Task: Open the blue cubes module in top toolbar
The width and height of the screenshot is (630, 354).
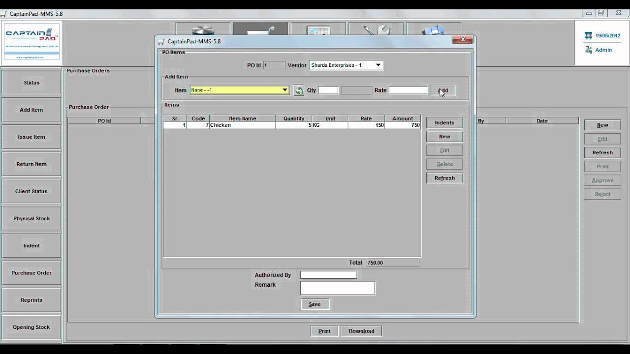Action: (x=434, y=29)
